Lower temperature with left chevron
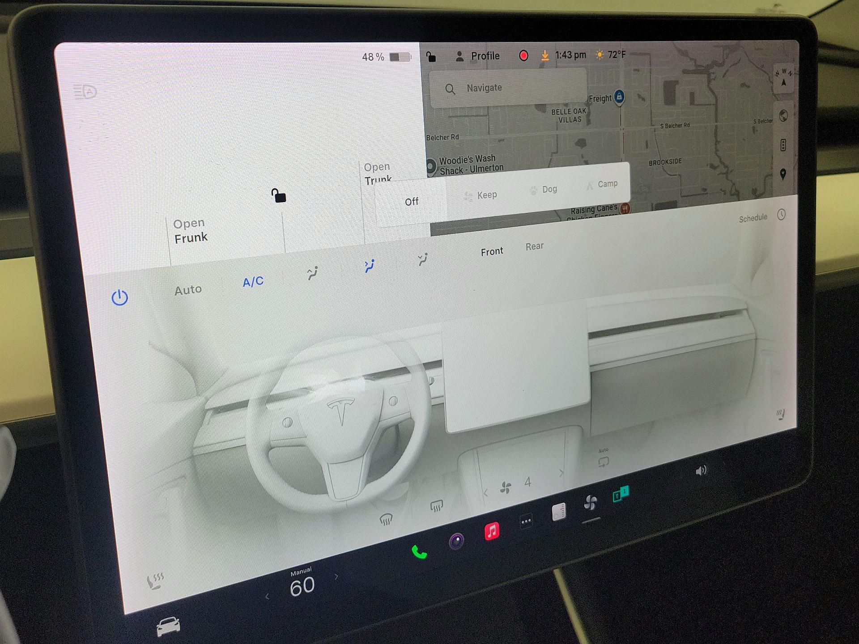The image size is (859, 644). pos(268,596)
